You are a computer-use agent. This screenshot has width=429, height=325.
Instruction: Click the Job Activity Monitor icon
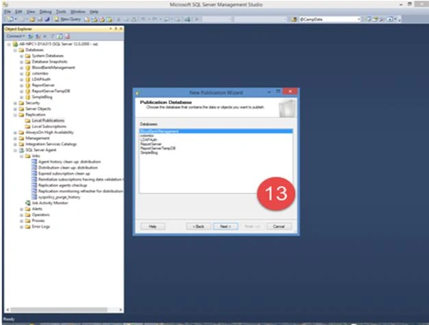[x=27, y=203]
